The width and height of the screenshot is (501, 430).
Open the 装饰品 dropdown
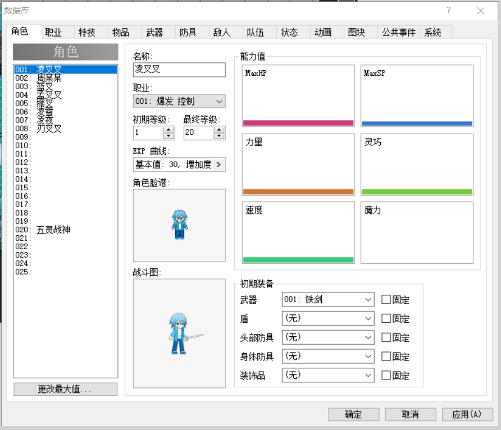click(x=328, y=375)
